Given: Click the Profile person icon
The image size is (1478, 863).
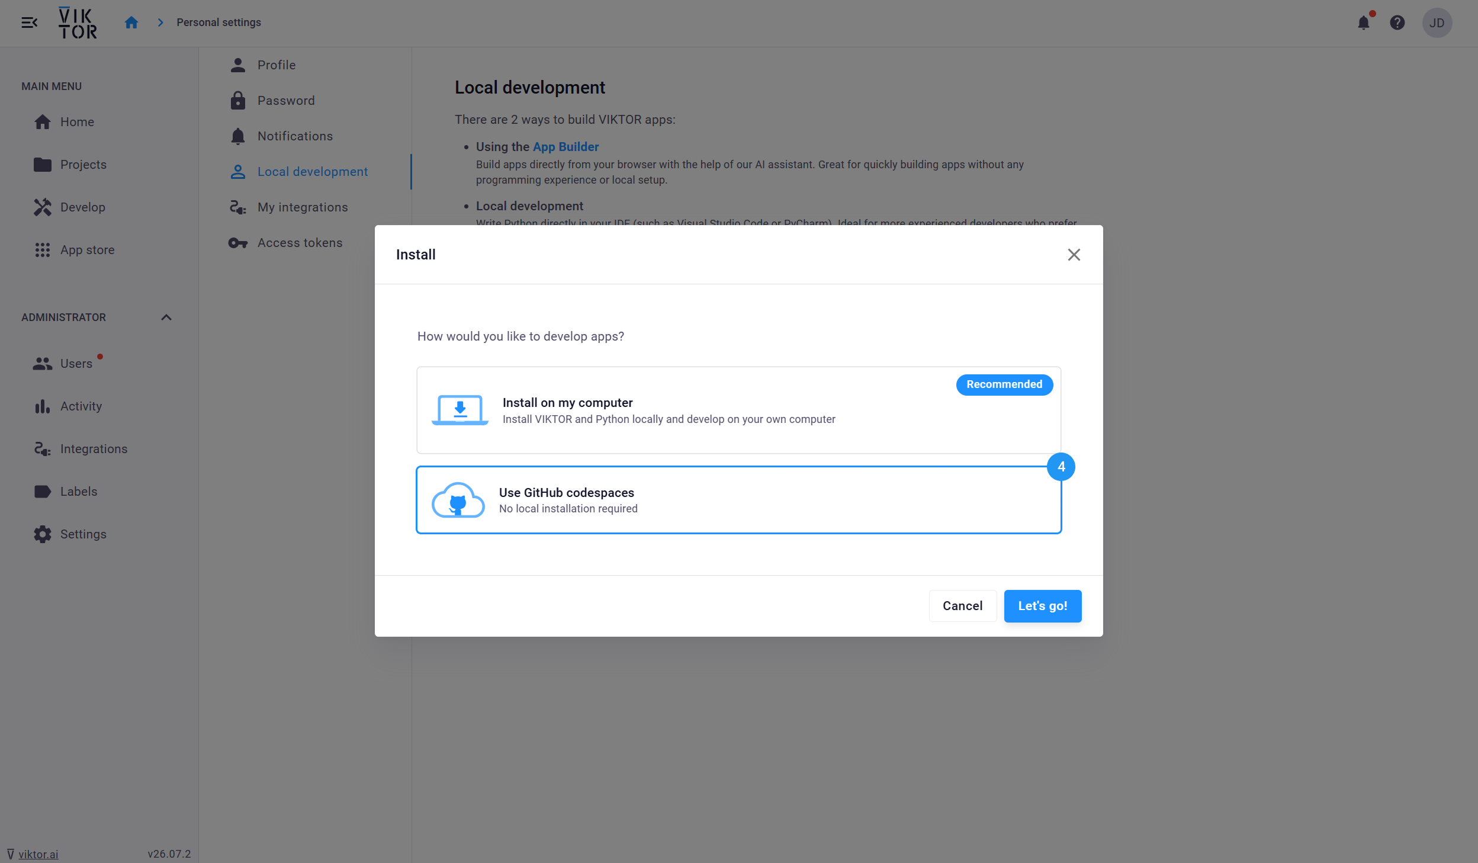Looking at the screenshot, I should tap(238, 65).
